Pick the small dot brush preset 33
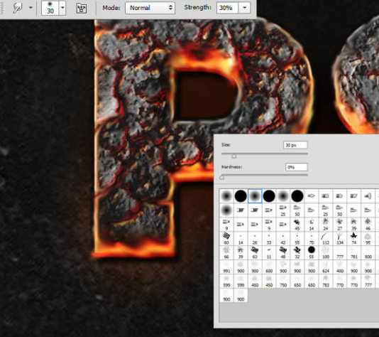 (269, 238)
